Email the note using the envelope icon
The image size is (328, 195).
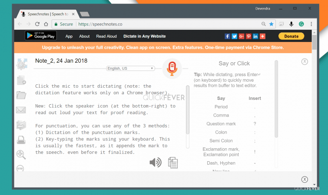(x=21, y=110)
